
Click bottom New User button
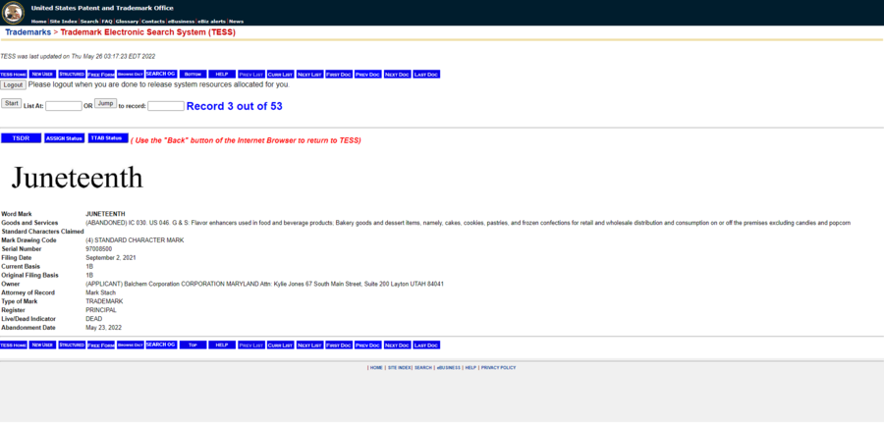click(43, 345)
